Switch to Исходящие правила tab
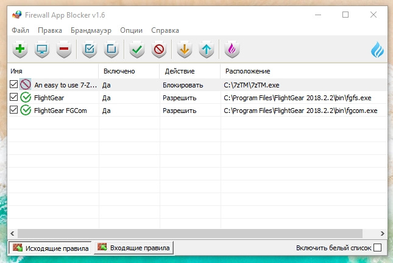 pos(50,248)
